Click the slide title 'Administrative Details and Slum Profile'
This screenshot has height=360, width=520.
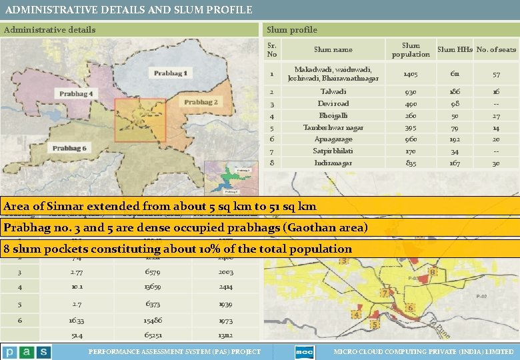(x=129, y=9)
